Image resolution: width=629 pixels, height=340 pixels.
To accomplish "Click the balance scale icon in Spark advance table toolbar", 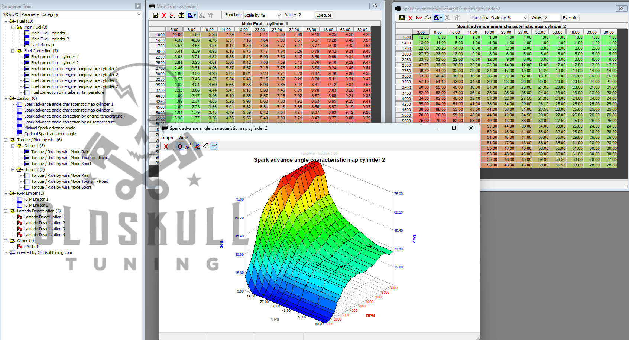I will click(428, 18).
